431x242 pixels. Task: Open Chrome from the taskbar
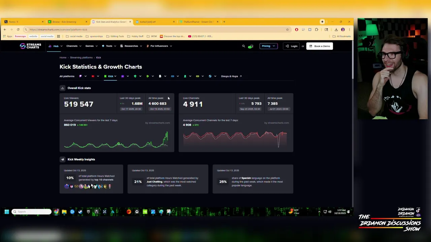[56, 212]
